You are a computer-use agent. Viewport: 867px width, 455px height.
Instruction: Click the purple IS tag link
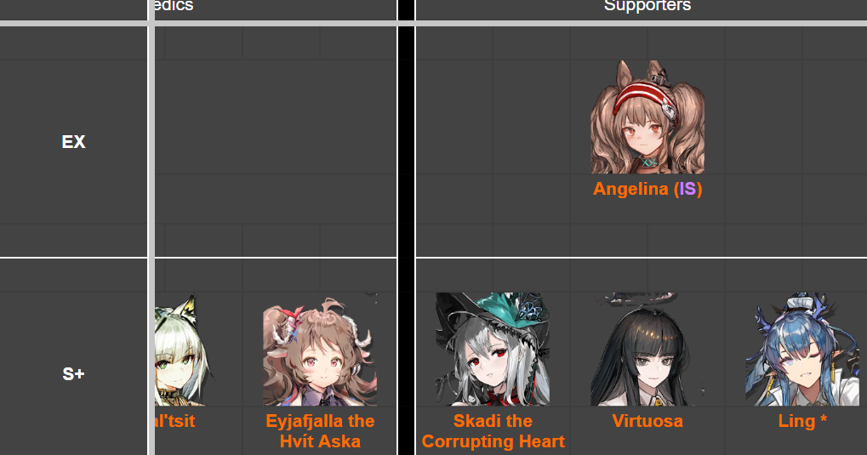pos(687,189)
